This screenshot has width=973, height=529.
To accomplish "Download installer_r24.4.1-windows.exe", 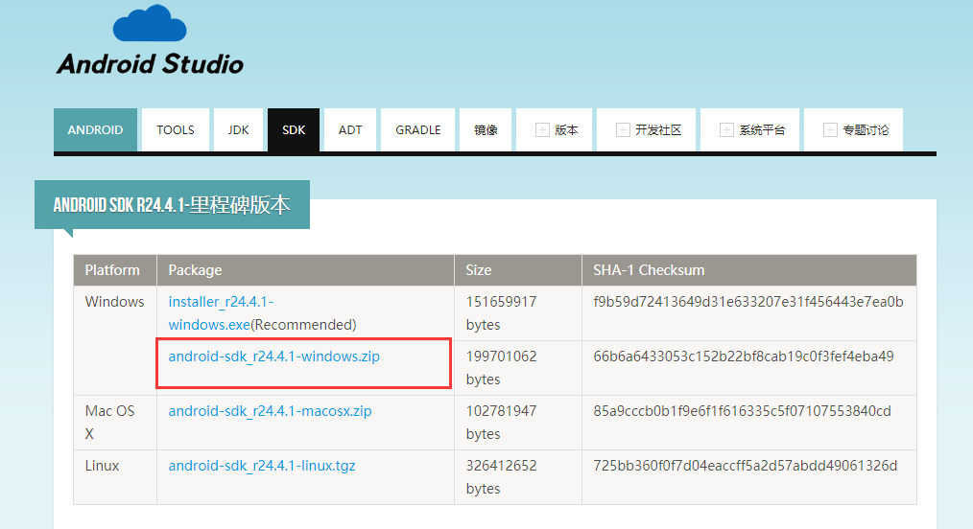I will pos(221,312).
